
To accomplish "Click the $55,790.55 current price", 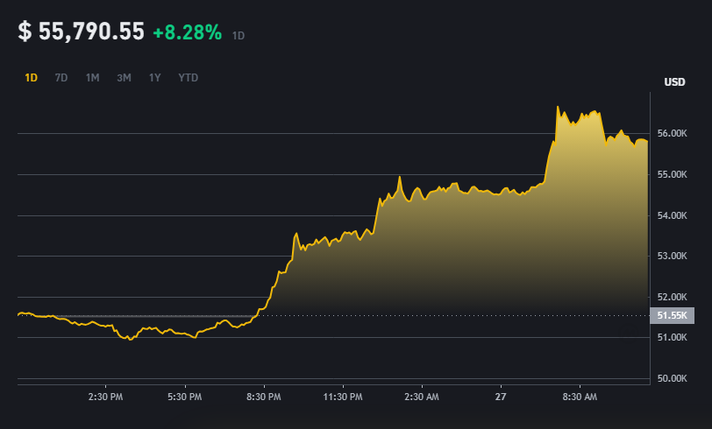I will coord(81,32).
